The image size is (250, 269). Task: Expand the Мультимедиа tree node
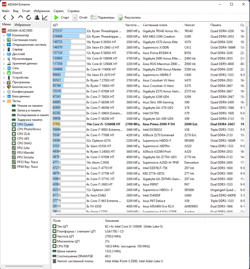(x=4, y=59)
